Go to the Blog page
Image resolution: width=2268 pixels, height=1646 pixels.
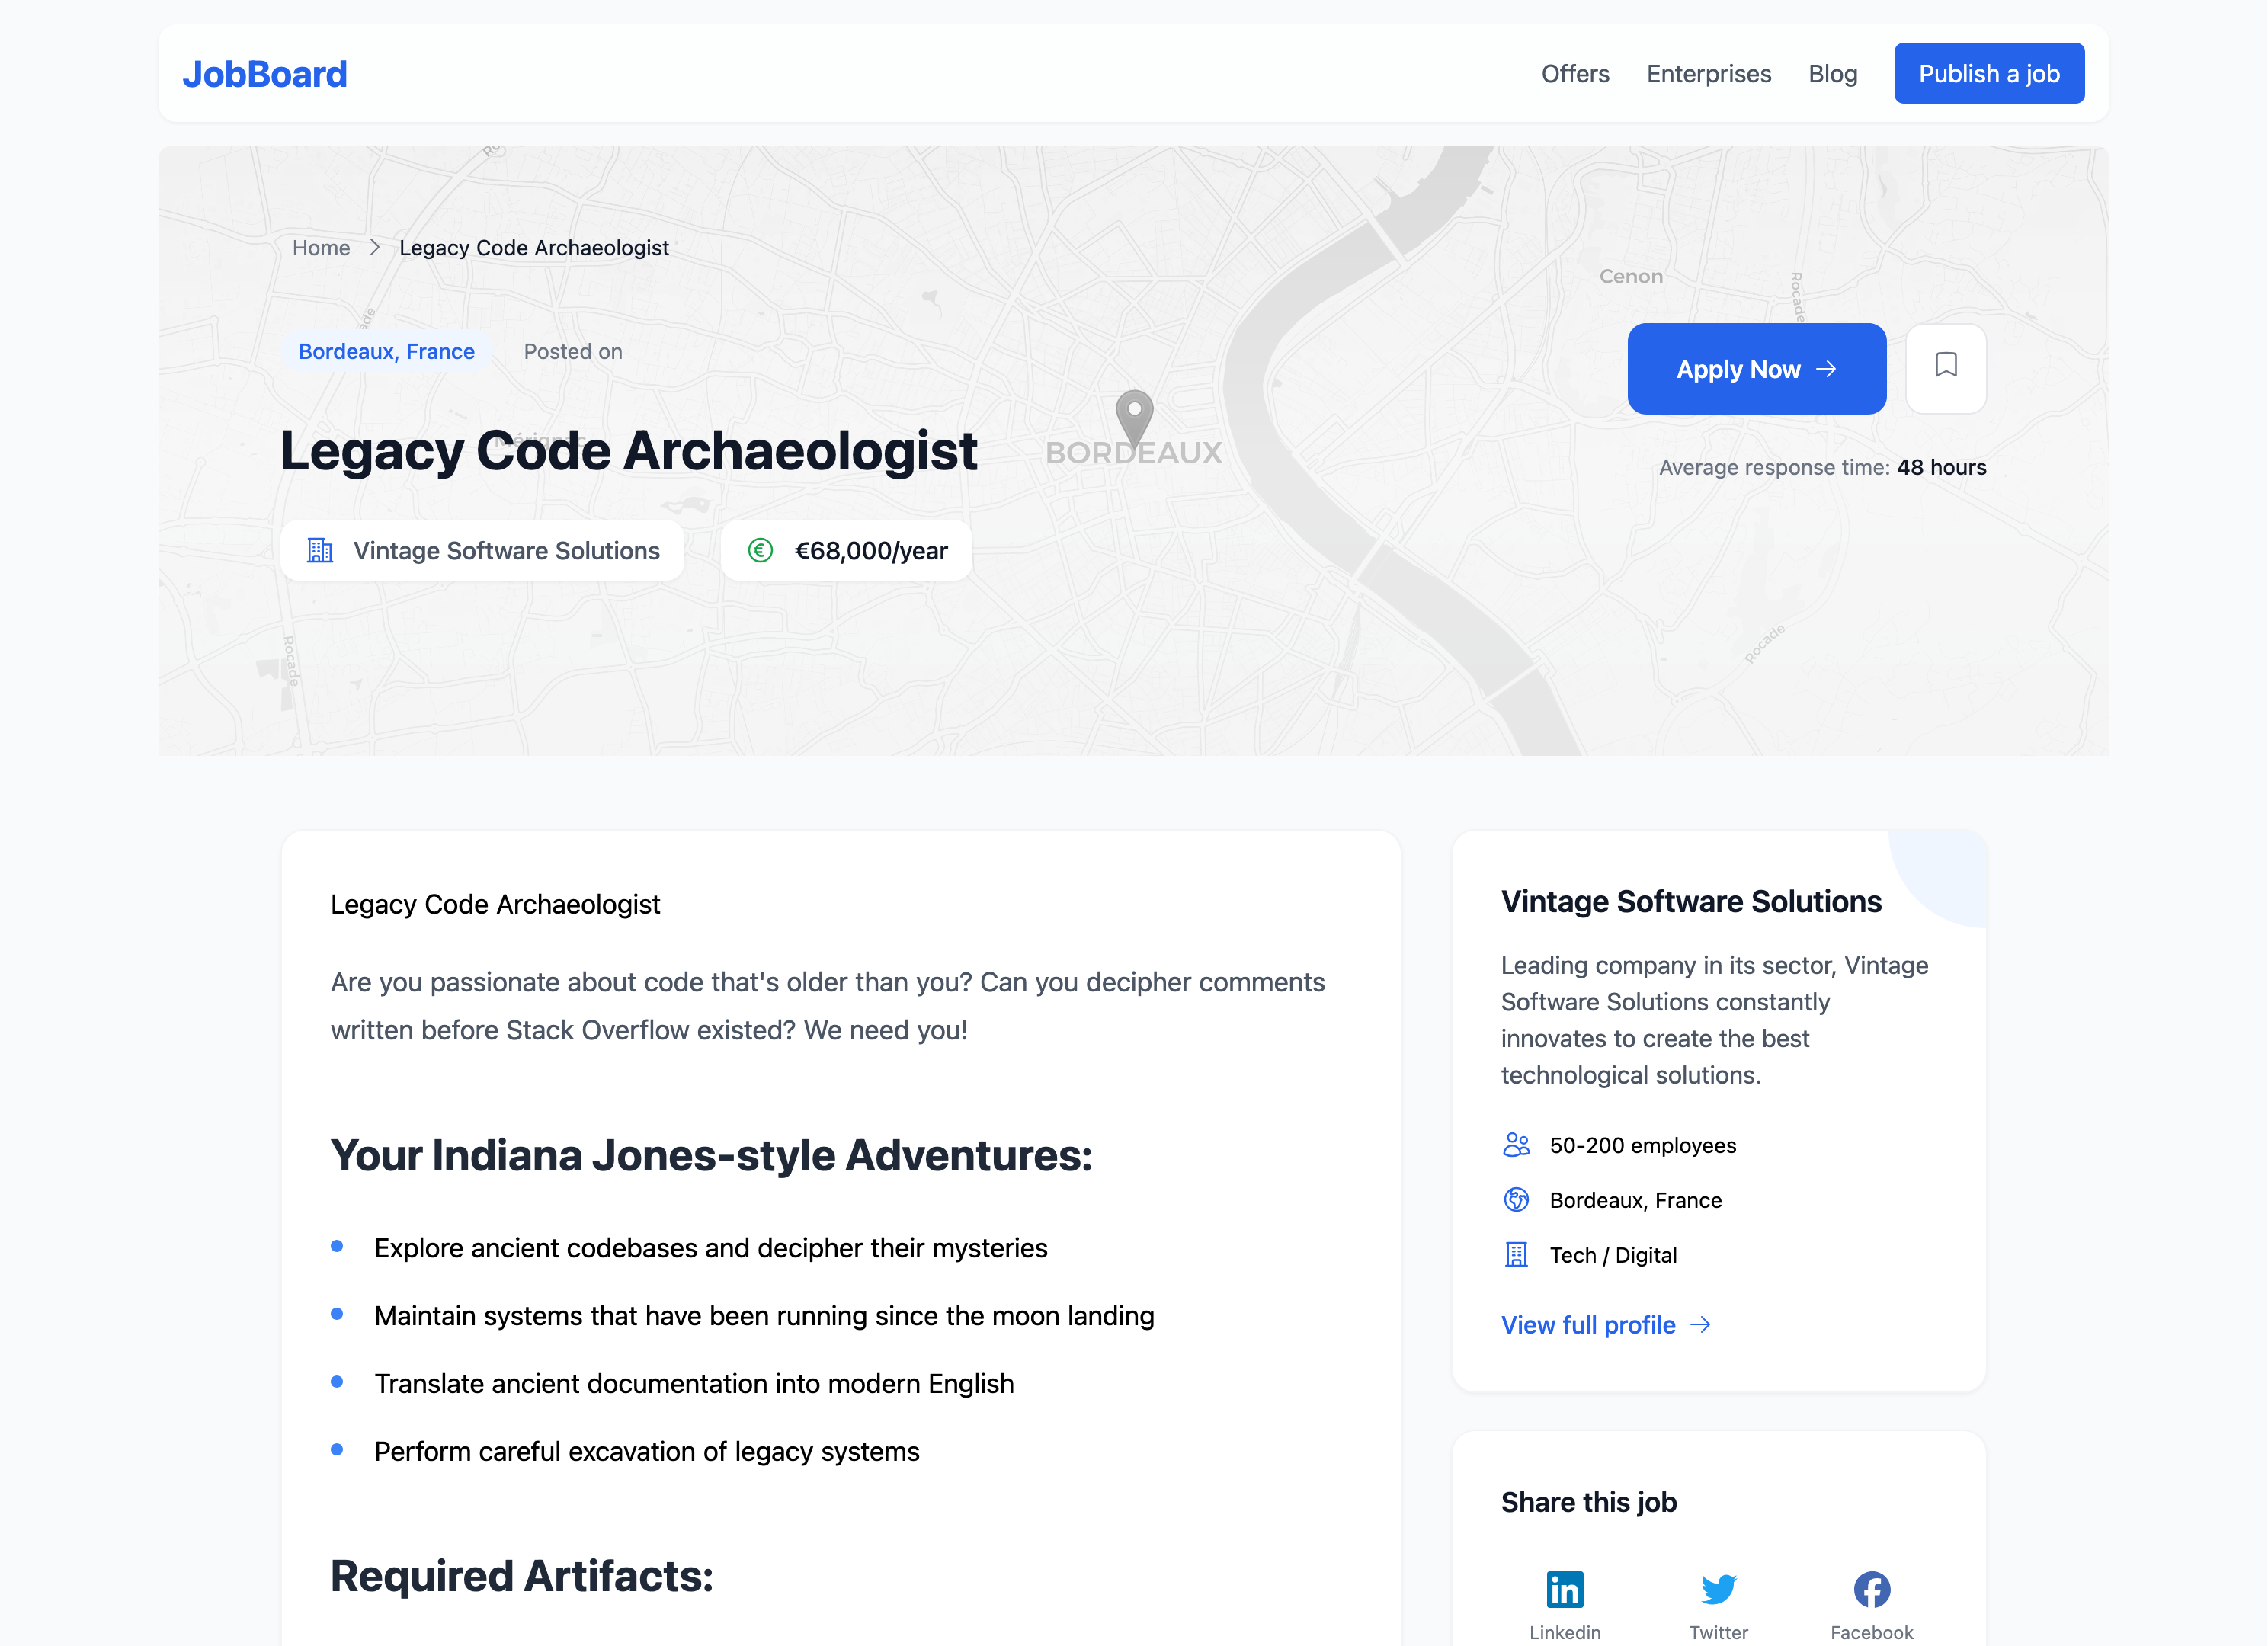1832,74
